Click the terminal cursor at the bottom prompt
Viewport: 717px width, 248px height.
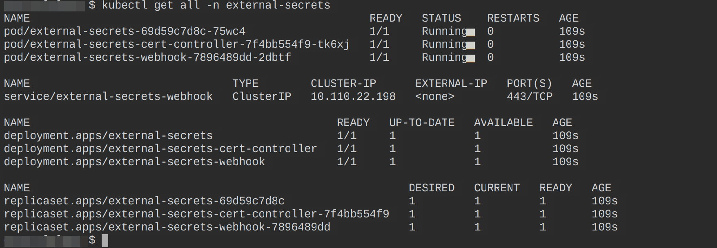tap(105, 240)
